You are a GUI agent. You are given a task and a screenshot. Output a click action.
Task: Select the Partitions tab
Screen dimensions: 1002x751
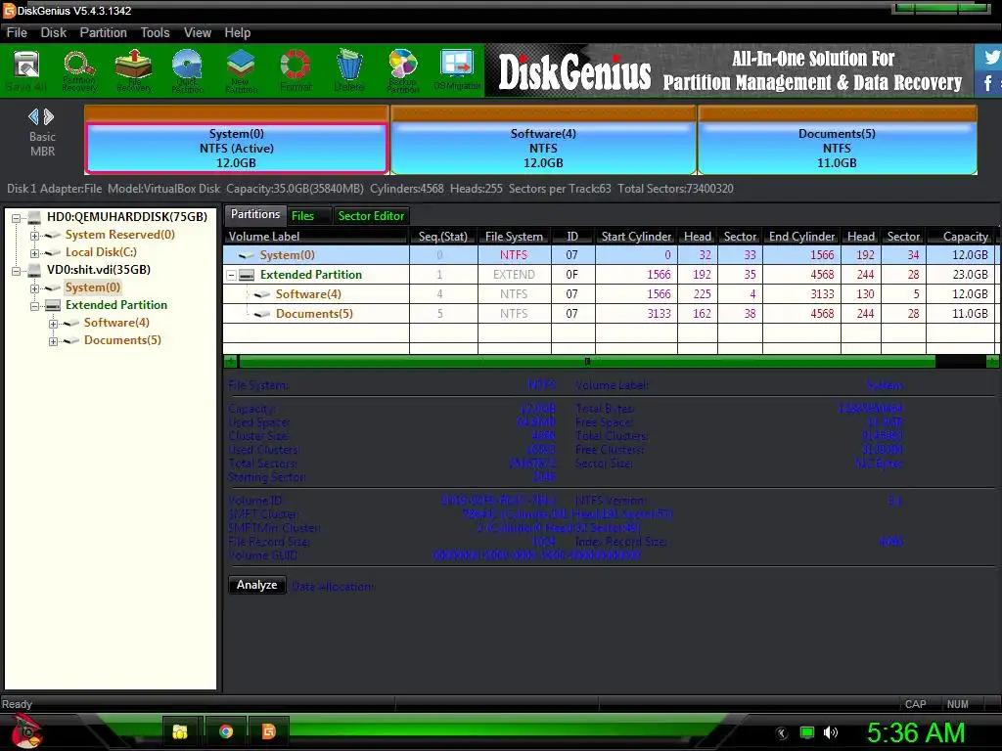(255, 214)
